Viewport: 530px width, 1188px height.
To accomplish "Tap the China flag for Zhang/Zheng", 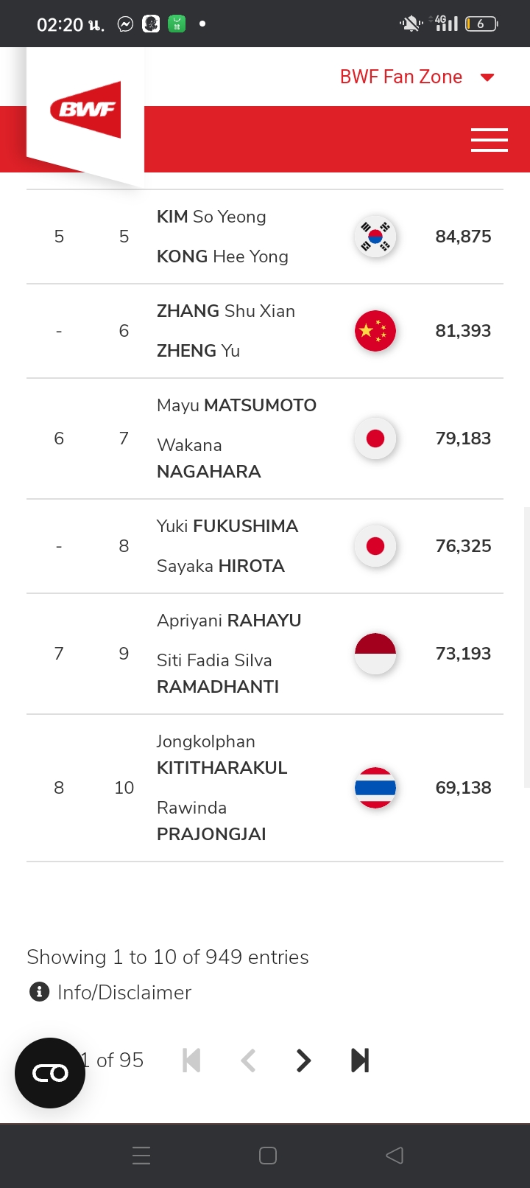I will coord(375,331).
